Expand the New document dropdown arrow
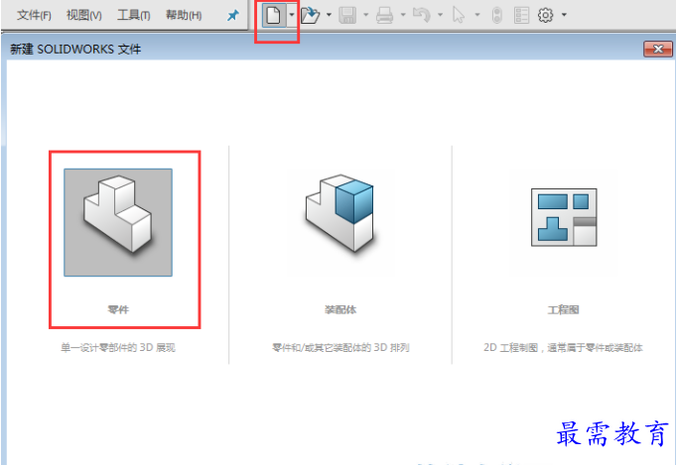Screen dimensions: 677x465 (x=292, y=15)
